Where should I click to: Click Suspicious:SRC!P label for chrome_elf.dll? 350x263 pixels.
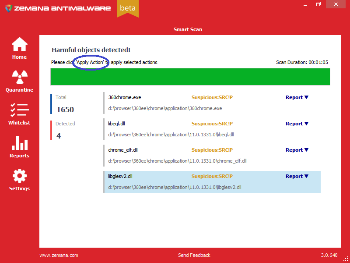212,150
